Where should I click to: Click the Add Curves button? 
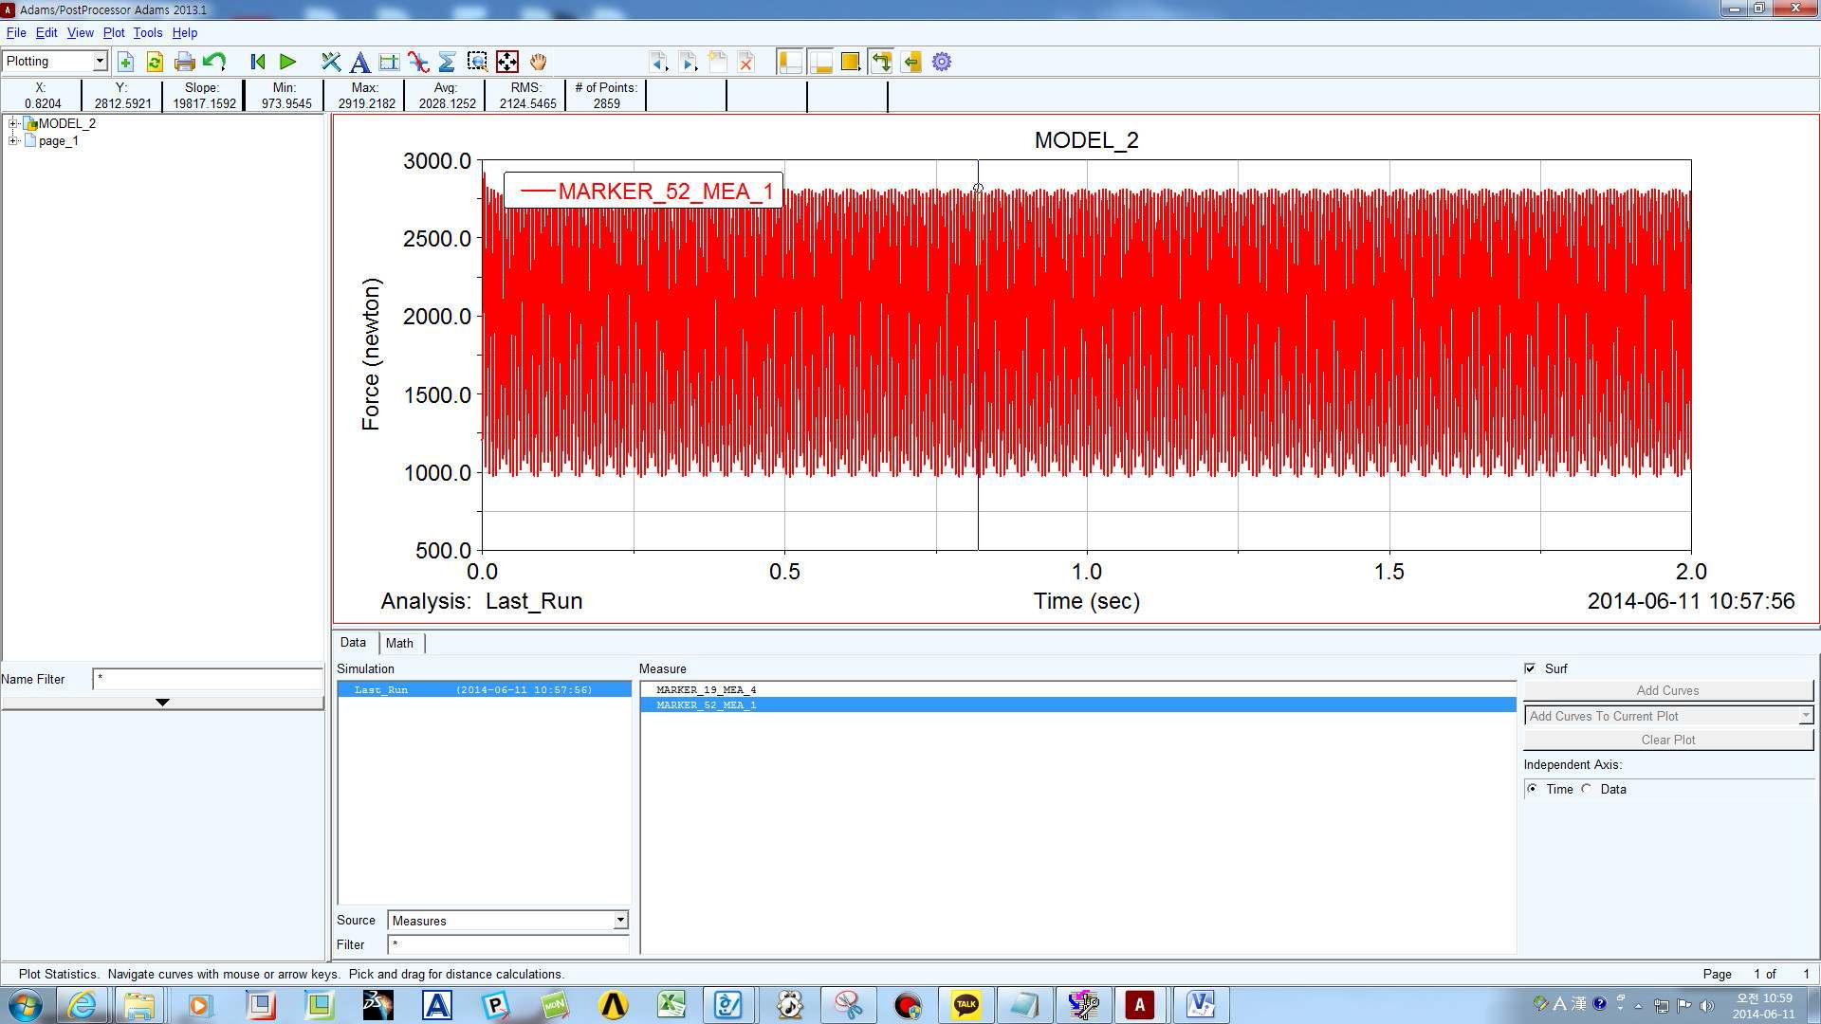tap(1667, 690)
